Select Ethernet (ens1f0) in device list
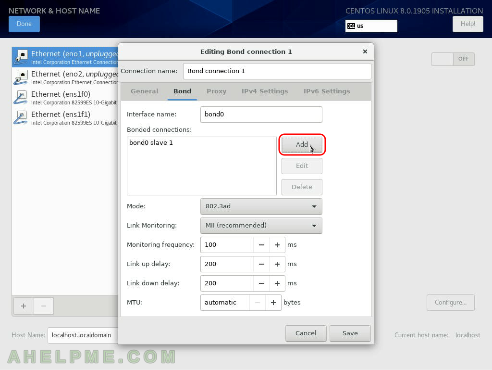 65,97
